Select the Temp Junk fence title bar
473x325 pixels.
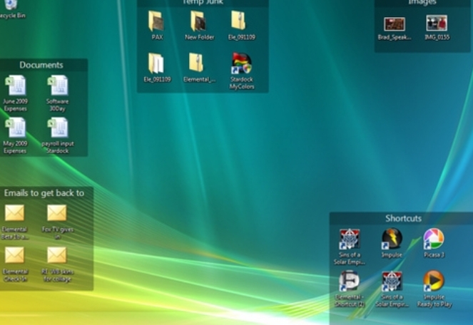(203, 3)
